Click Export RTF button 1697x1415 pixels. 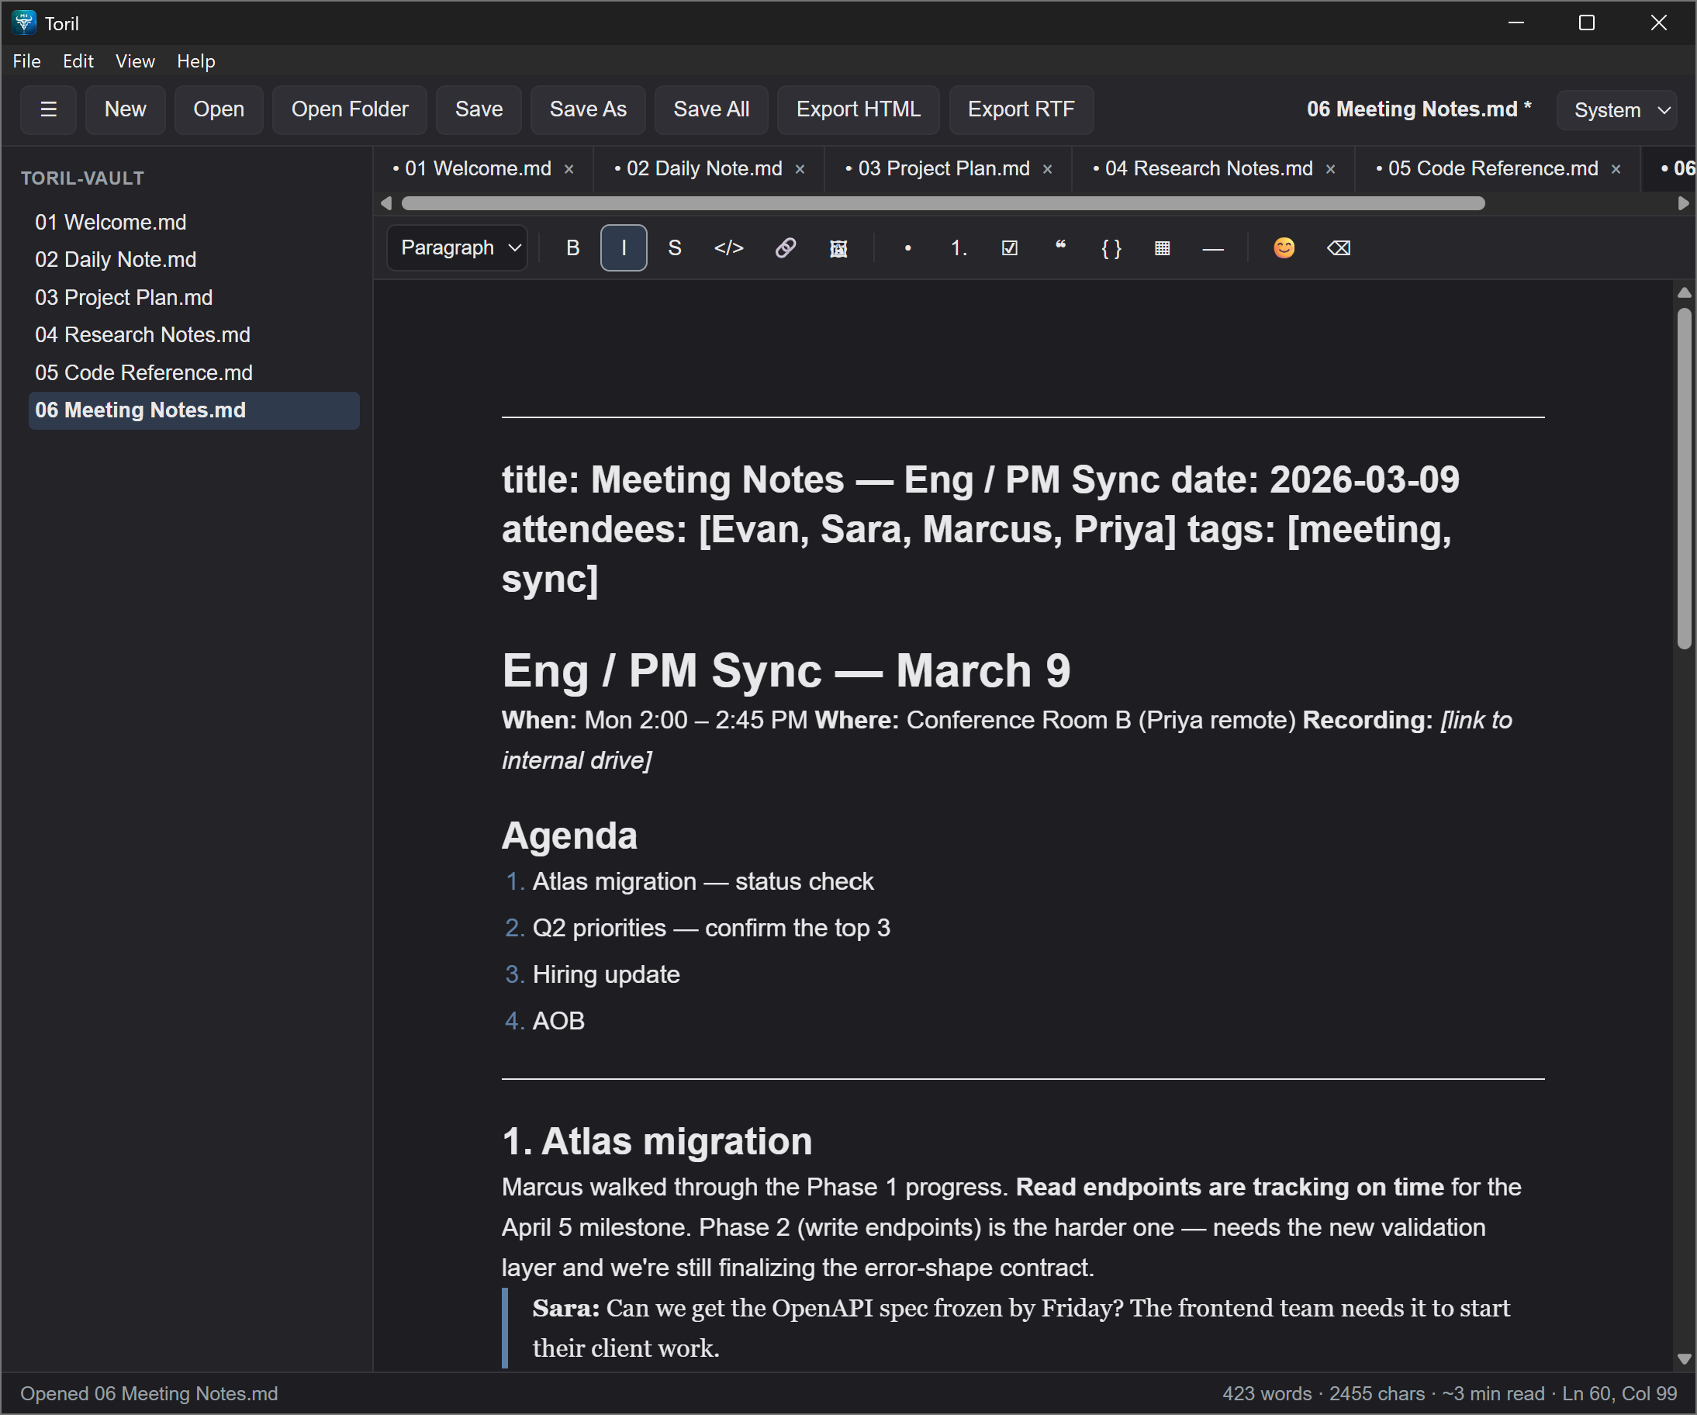(x=1021, y=109)
